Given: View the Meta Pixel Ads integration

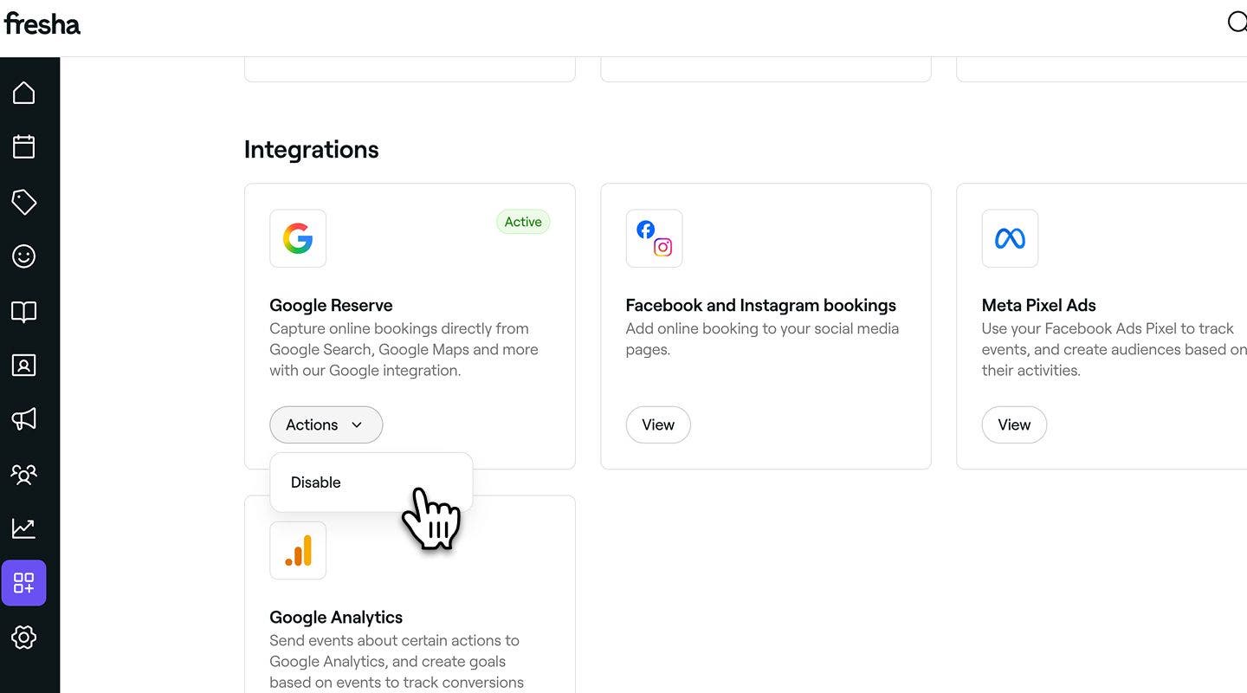Looking at the screenshot, I should [x=1013, y=424].
